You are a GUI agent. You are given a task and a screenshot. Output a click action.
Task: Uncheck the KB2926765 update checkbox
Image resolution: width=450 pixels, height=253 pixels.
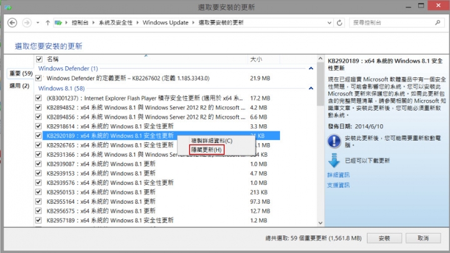[x=38, y=145]
